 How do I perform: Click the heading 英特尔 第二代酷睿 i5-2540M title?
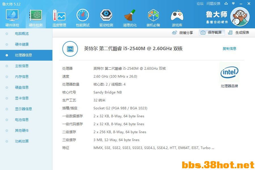[x=133, y=49]
